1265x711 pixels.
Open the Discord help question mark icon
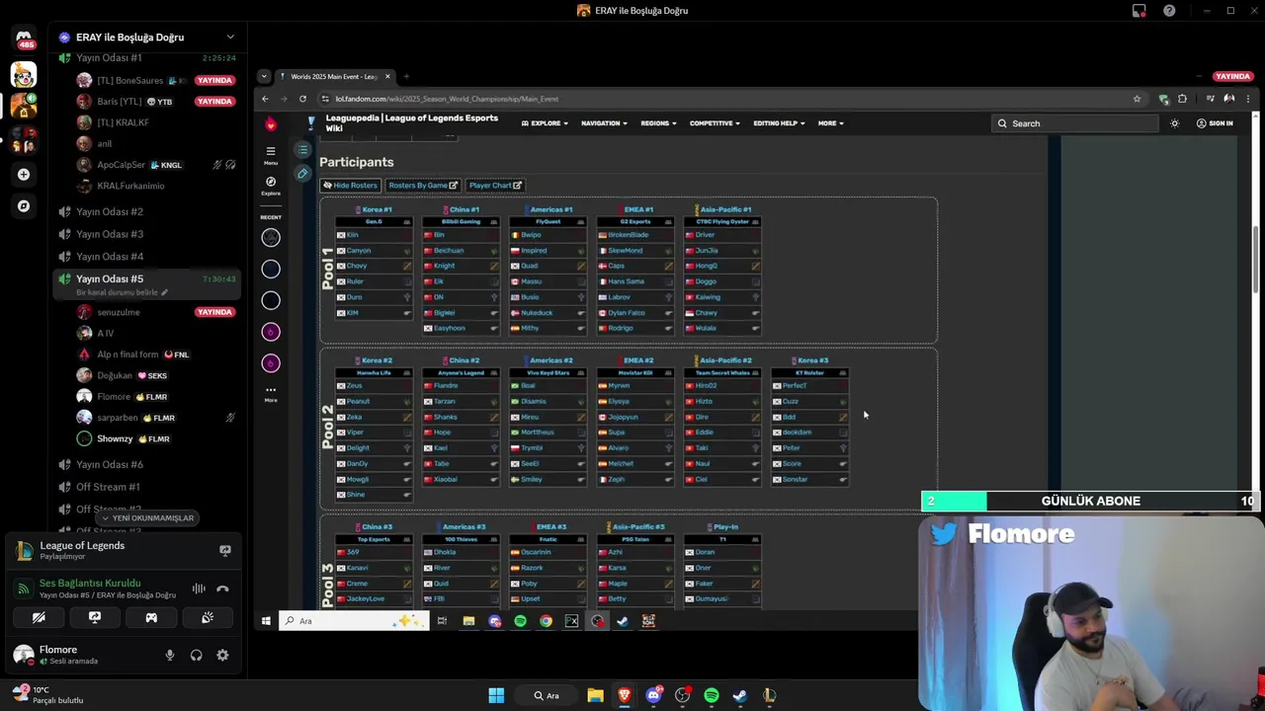pyautogui.click(x=1169, y=11)
